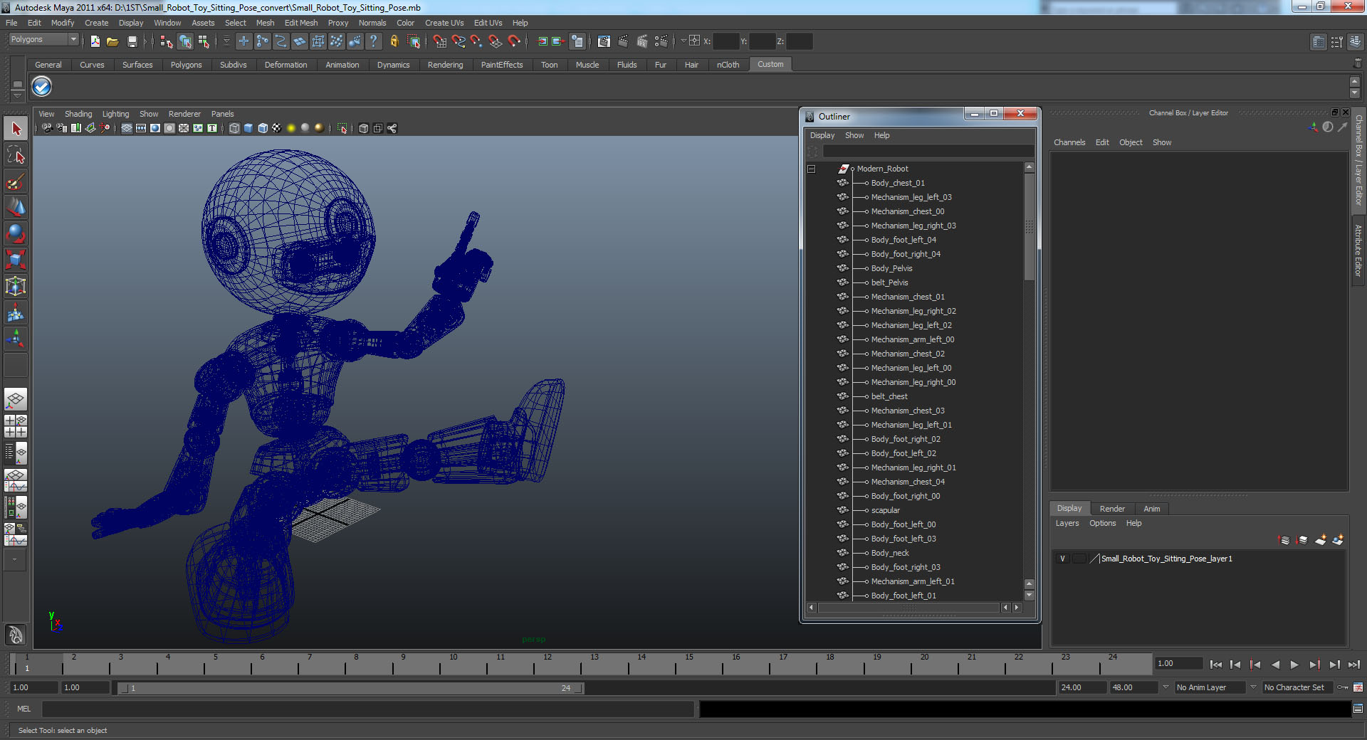1367x740 pixels.
Task: Click the New Scene icon
Action: click(x=95, y=42)
